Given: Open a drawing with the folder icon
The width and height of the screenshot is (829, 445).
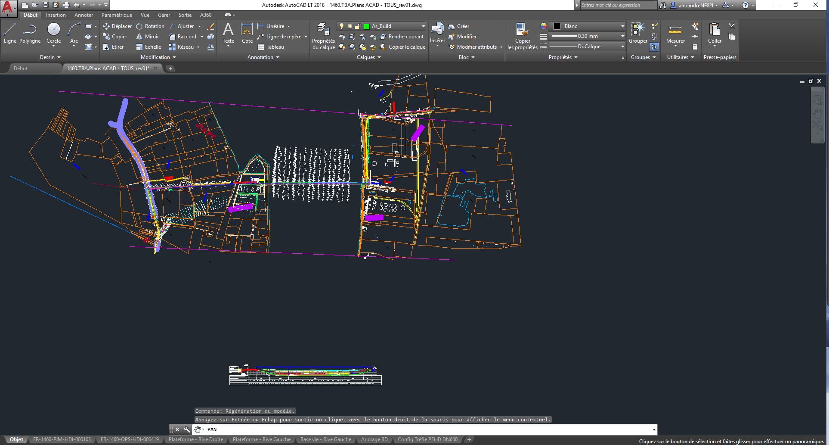Looking at the screenshot, I should (x=35, y=5).
